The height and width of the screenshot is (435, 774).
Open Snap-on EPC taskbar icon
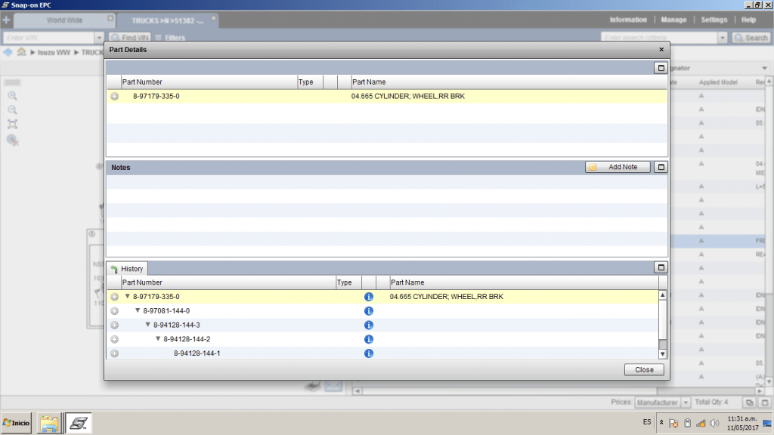coord(79,423)
